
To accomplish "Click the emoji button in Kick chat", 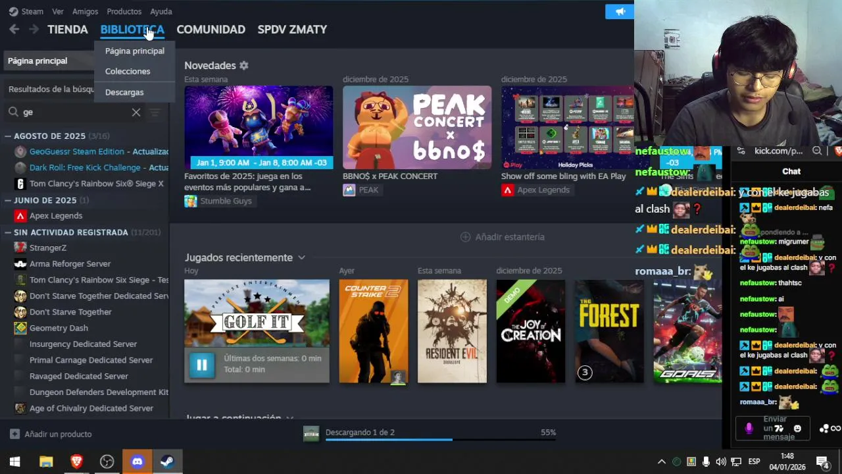I will coord(797,429).
